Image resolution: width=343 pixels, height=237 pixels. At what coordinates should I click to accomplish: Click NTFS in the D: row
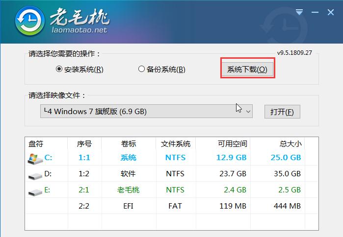[175, 173]
